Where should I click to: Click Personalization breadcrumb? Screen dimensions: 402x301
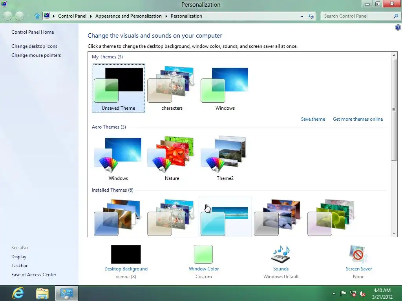[186, 16]
